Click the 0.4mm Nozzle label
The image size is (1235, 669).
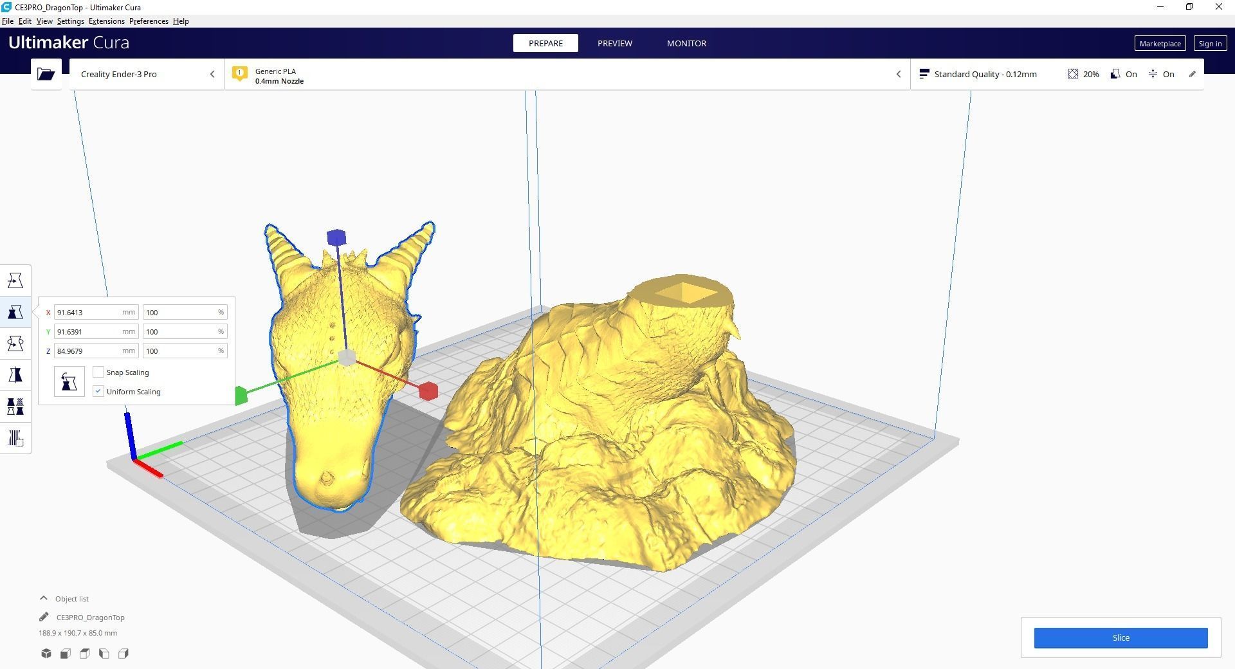pyautogui.click(x=279, y=81)
